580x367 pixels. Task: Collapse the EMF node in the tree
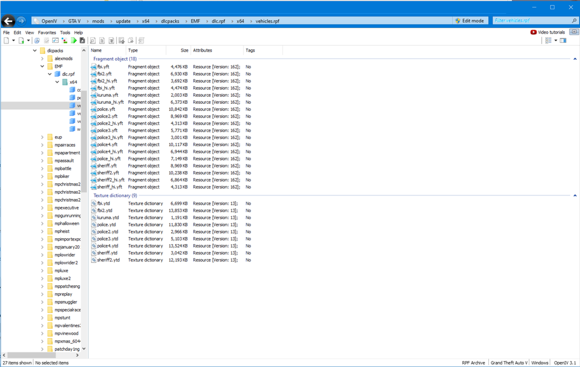pyautogui.click(x=41, y=66)
